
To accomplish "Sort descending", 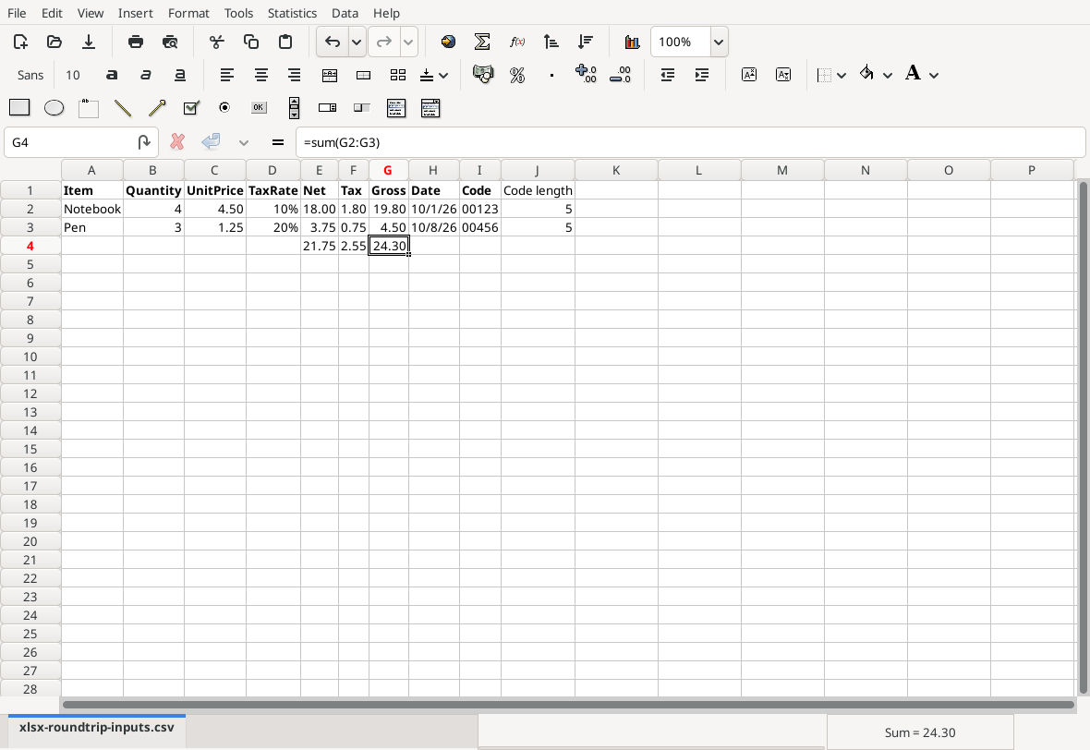I will [x=586, y=42].
